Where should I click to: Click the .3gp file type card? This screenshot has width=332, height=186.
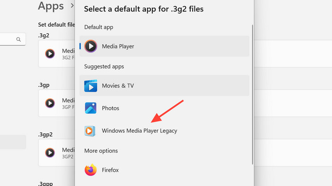point(56,103)
